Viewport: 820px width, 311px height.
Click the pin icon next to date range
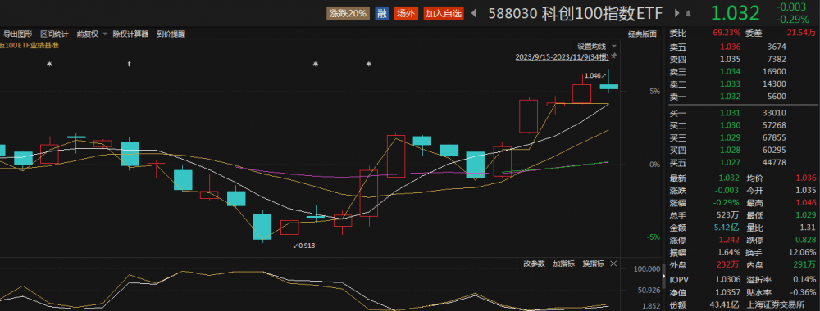614,56
